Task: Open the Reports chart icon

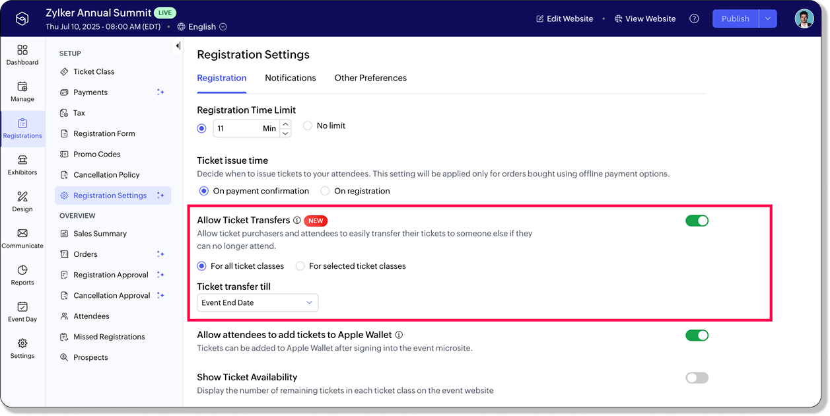Action: (x=22, y=271)
